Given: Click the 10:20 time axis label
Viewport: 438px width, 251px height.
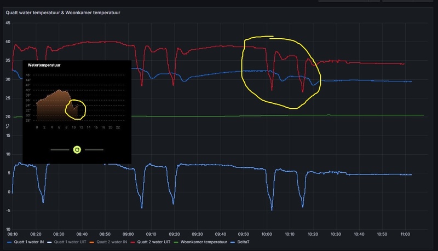Looking at the screenshot, I should [x=313, y=234].
